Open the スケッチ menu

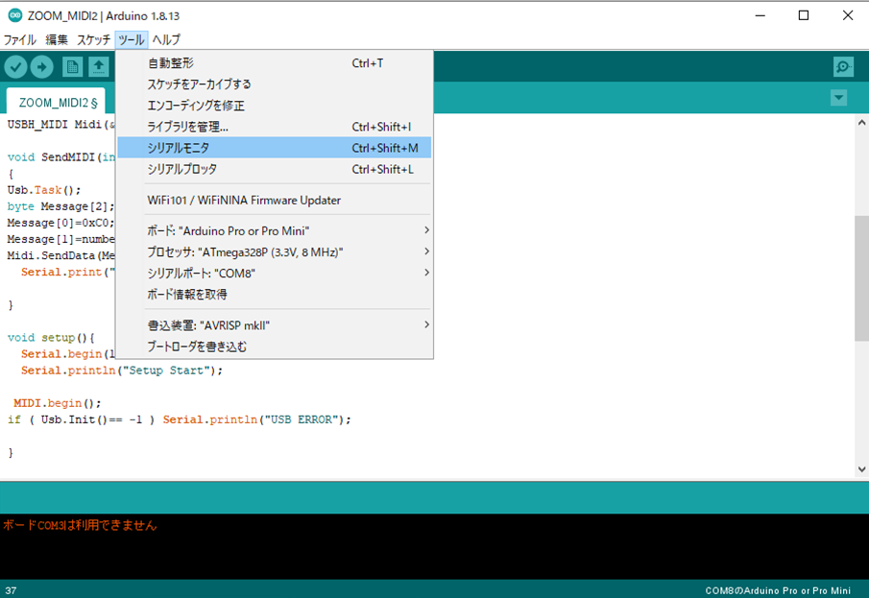(93, 40)
